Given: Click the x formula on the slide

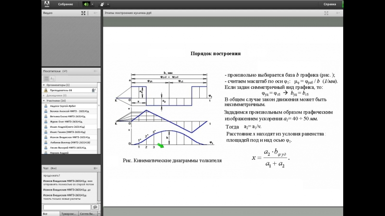Looking at the screenshot, I should click(x=270, y=158).
